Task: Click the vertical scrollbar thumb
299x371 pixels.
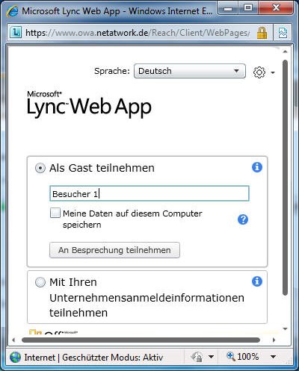Action: coord(286,178)
